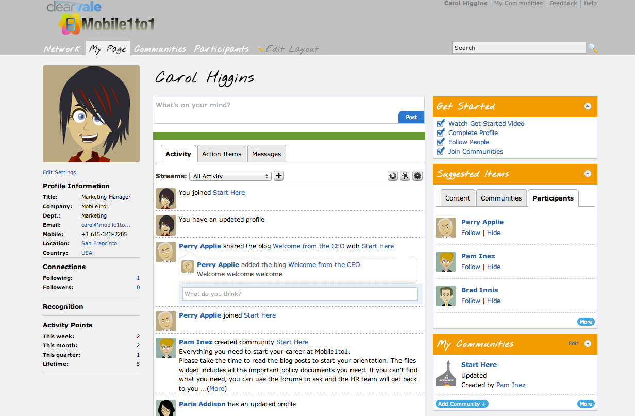
Task: Click Perry Applie's avatar beside 'joined Start Here'
Action: tap(166, 321)
